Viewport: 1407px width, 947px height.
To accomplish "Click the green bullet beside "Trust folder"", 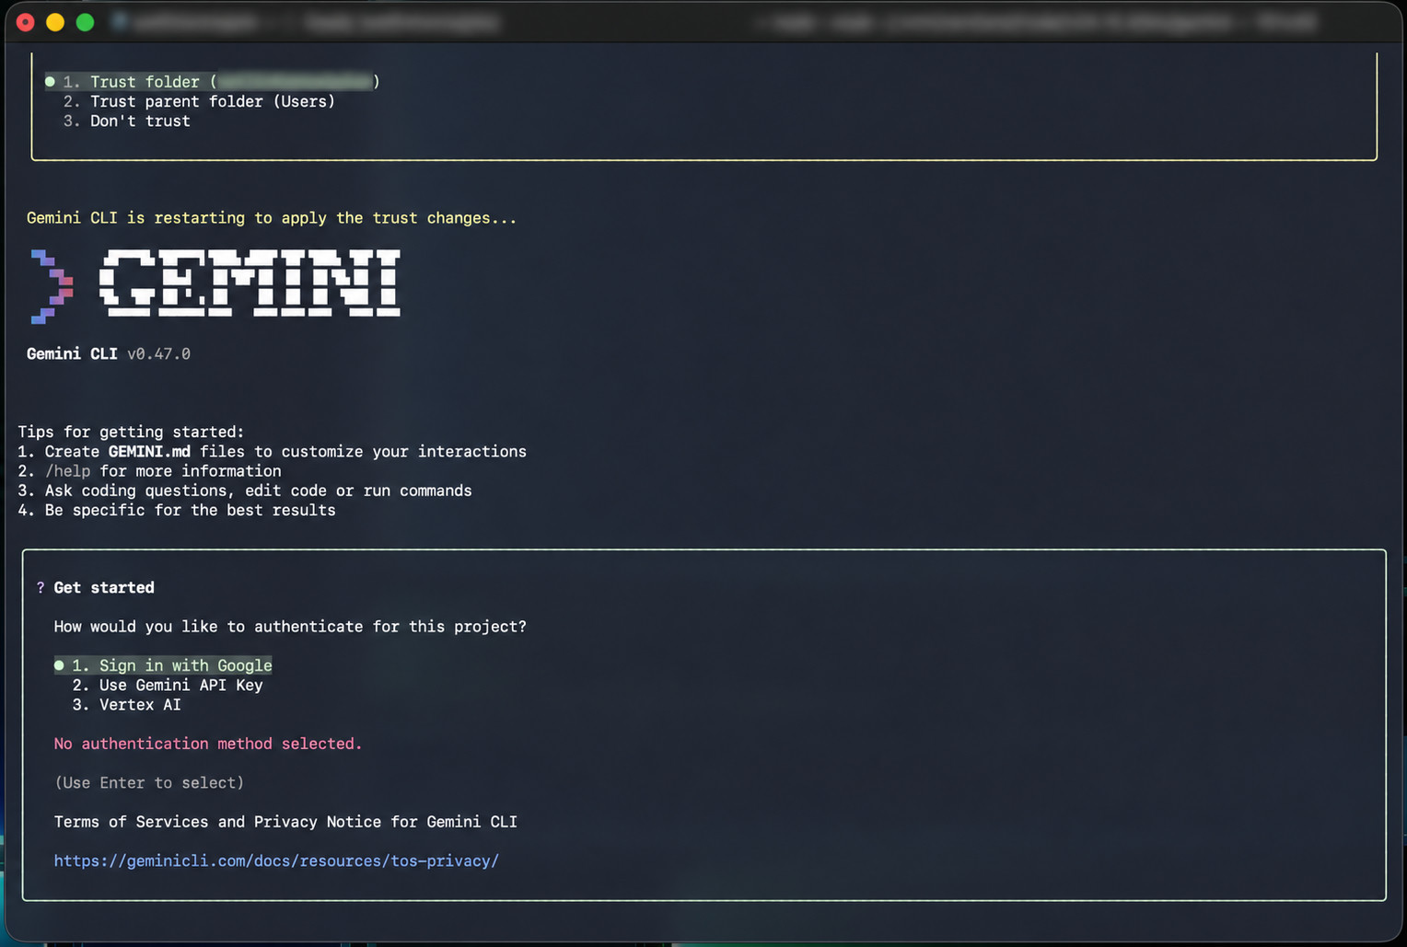I will click(50, 82).
